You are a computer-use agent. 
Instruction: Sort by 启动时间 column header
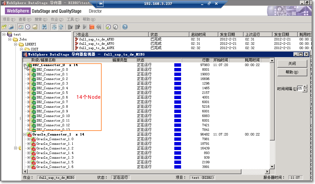tap(204, 35)
